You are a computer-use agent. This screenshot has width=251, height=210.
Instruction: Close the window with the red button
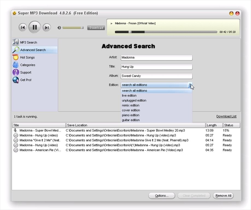pyautogui.click(x=237, y=13)
